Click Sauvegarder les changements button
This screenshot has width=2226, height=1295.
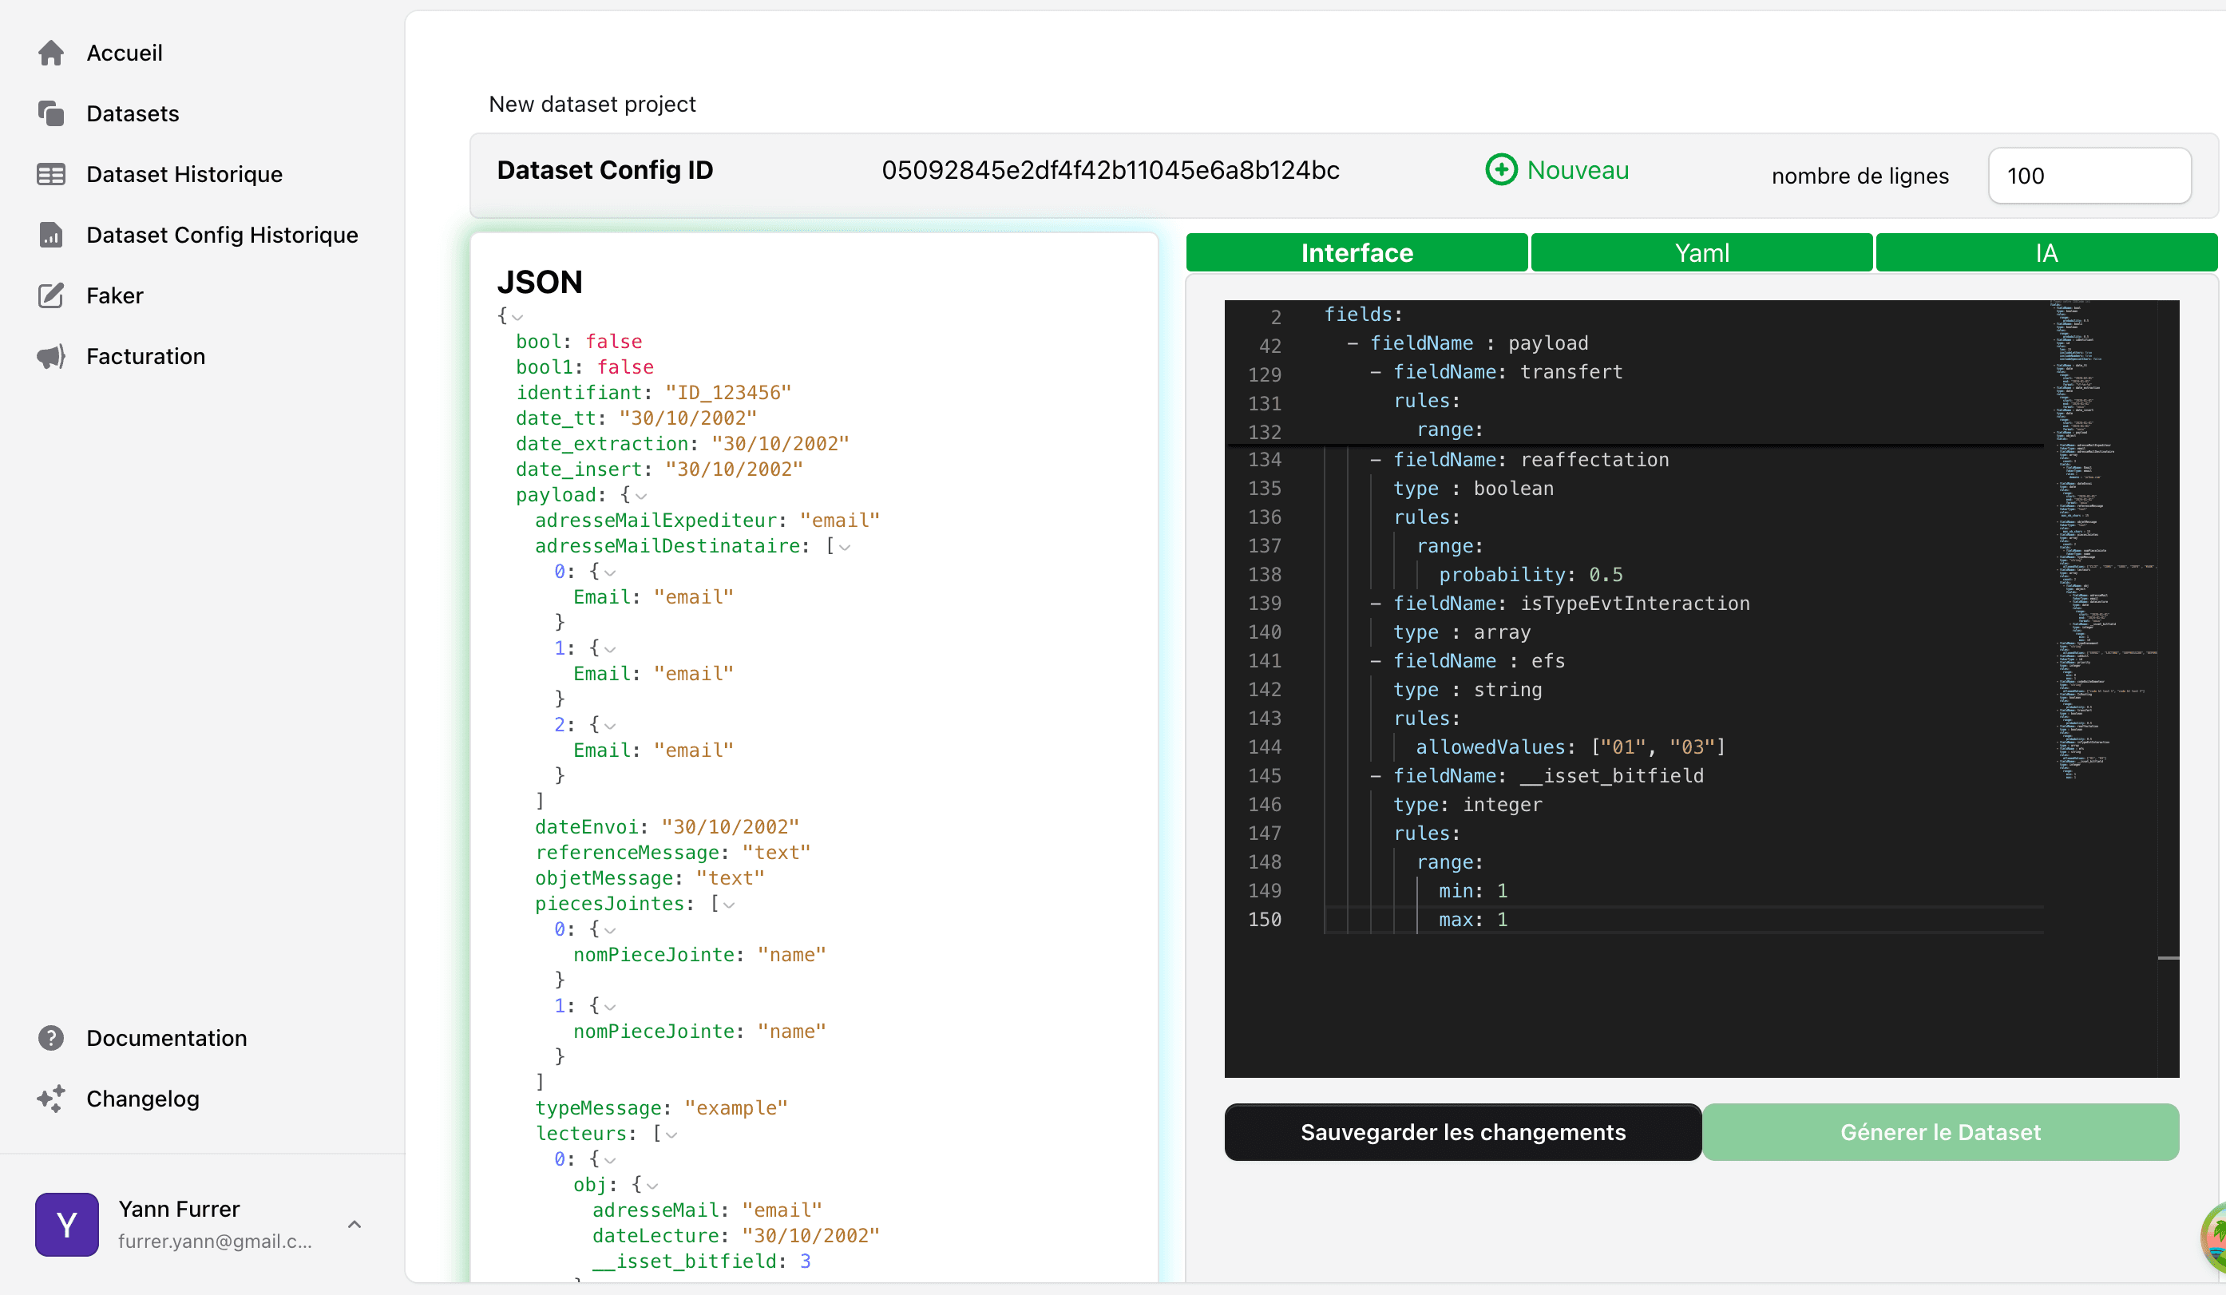point(1463,1132)
